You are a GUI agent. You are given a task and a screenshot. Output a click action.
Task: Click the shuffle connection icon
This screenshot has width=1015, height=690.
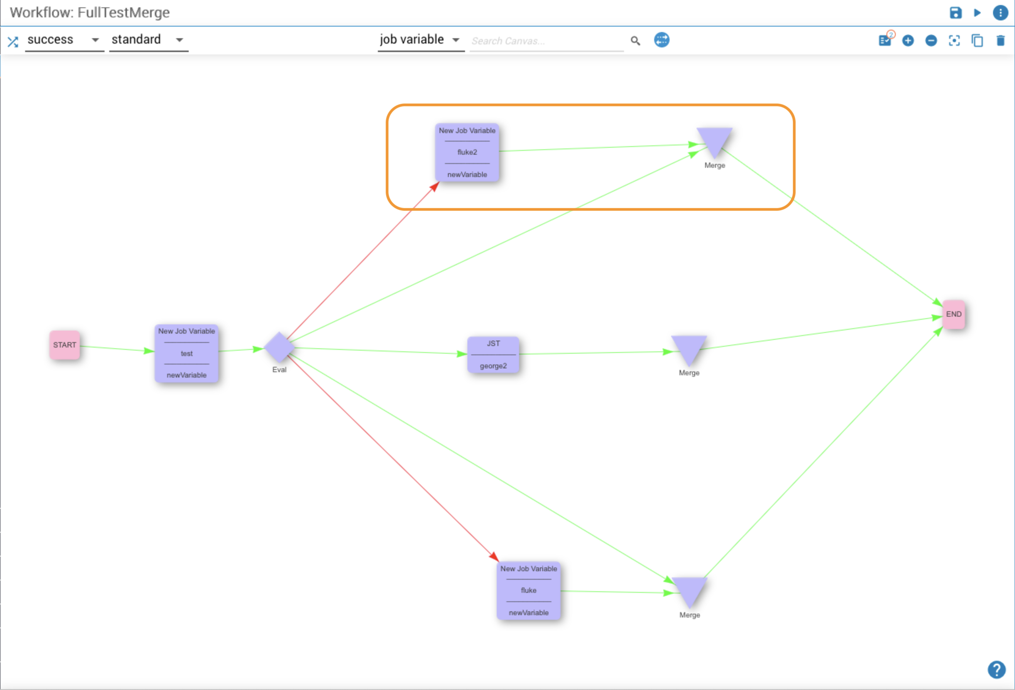[x=13, y=42]
